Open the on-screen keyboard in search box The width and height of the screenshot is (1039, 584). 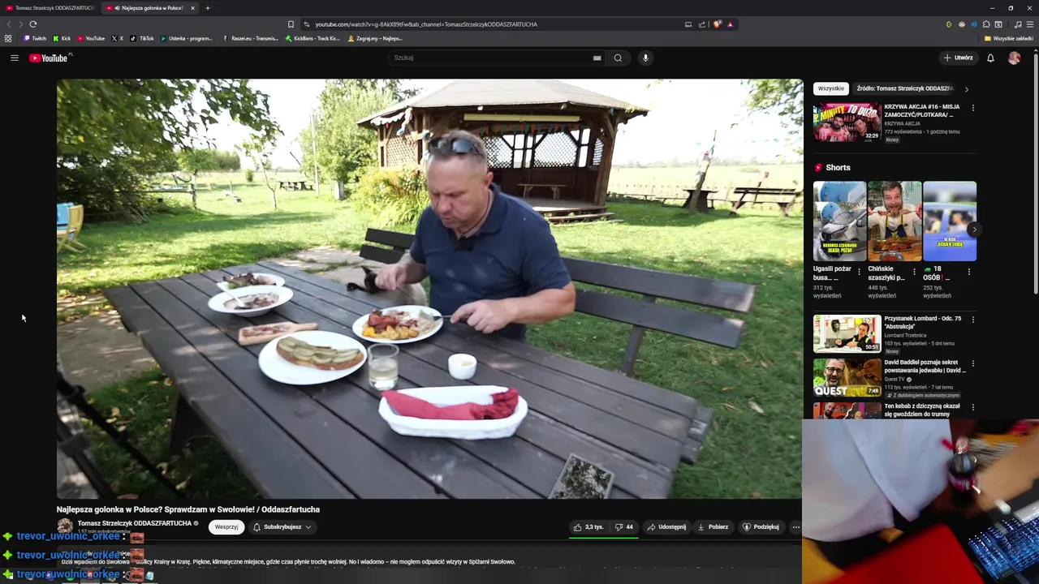[597, 58]
